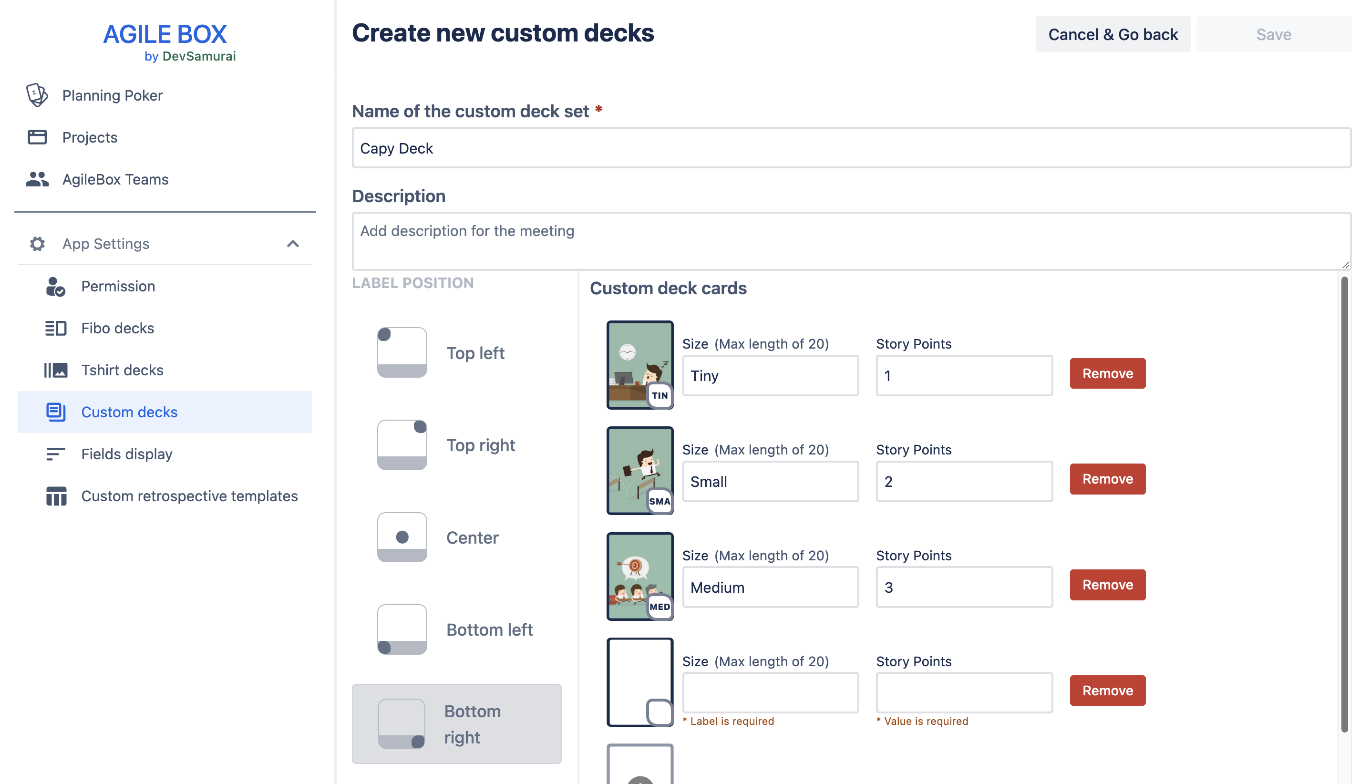Open Permission settings
Screen dimensions: 1360x784
[165, 286]
